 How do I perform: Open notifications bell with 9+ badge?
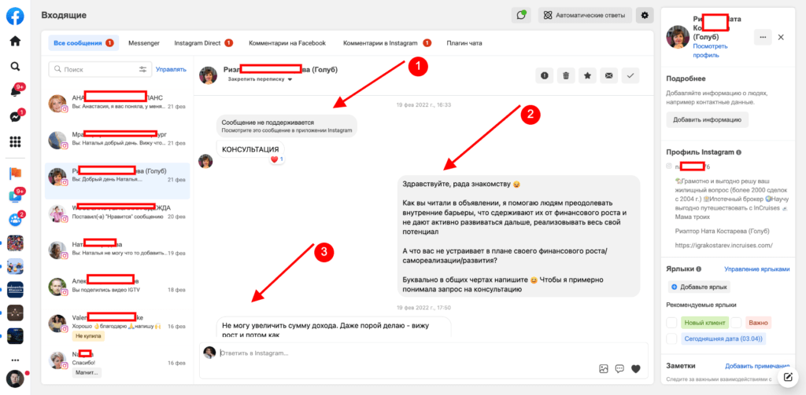point(15,91)
